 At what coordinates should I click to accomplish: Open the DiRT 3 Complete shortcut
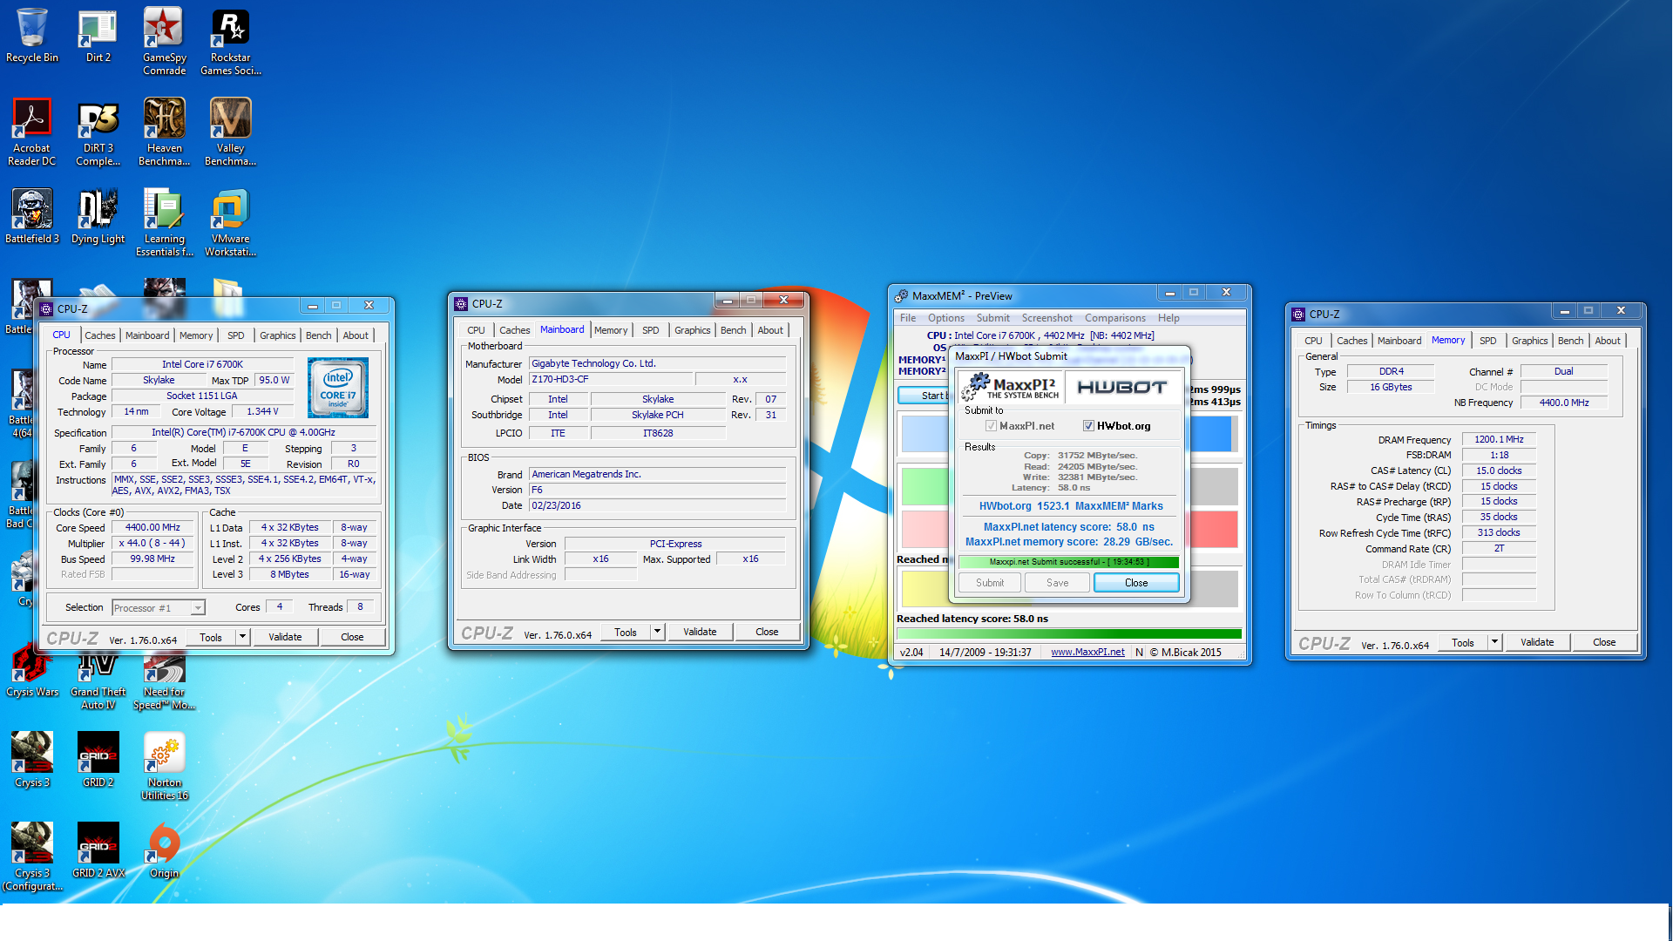(x=98, y=132)
